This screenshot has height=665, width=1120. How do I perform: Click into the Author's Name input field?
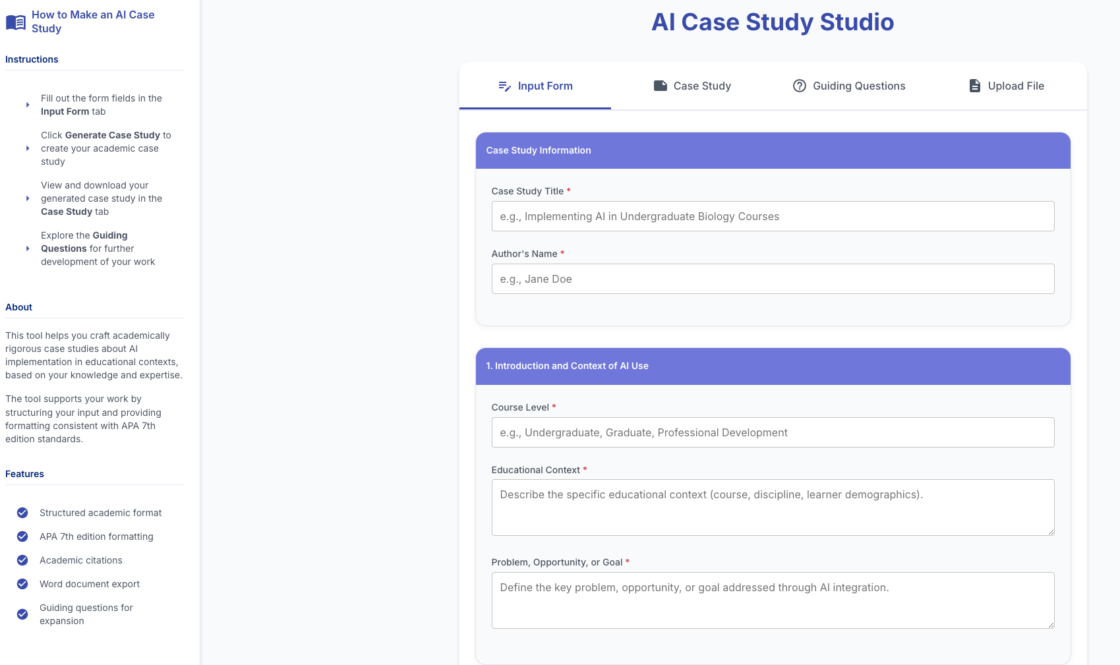click(x=773, y=279)
